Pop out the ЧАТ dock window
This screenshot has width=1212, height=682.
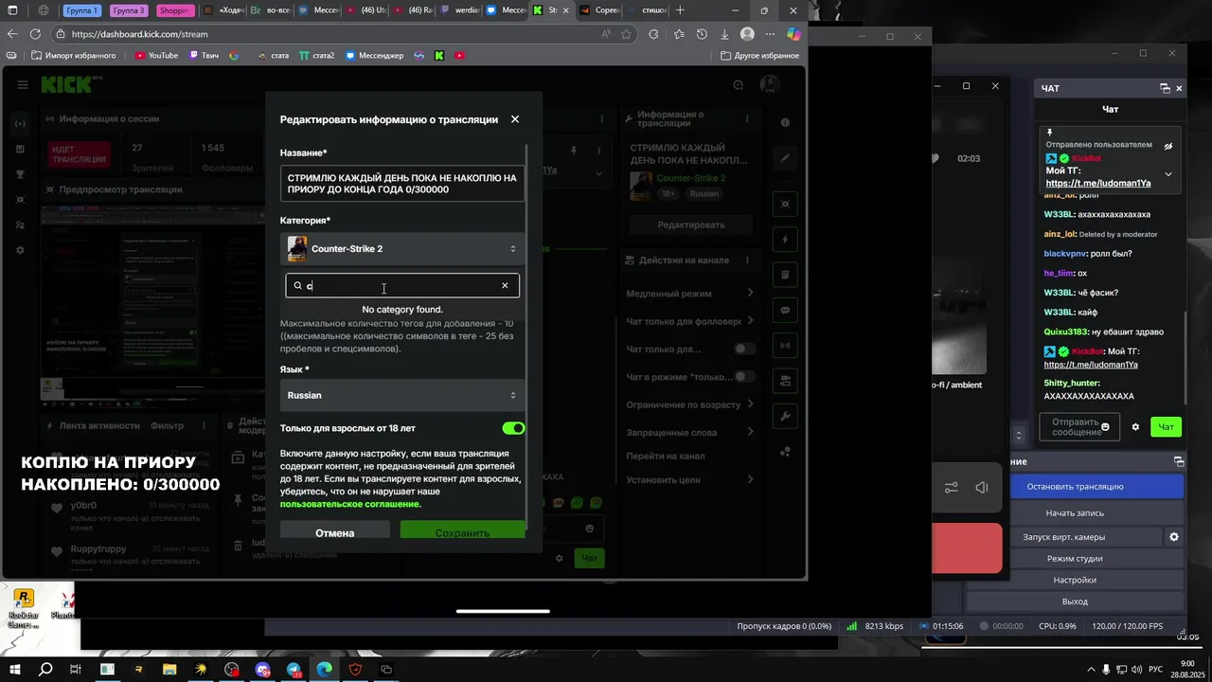[x=1165, y=88]
